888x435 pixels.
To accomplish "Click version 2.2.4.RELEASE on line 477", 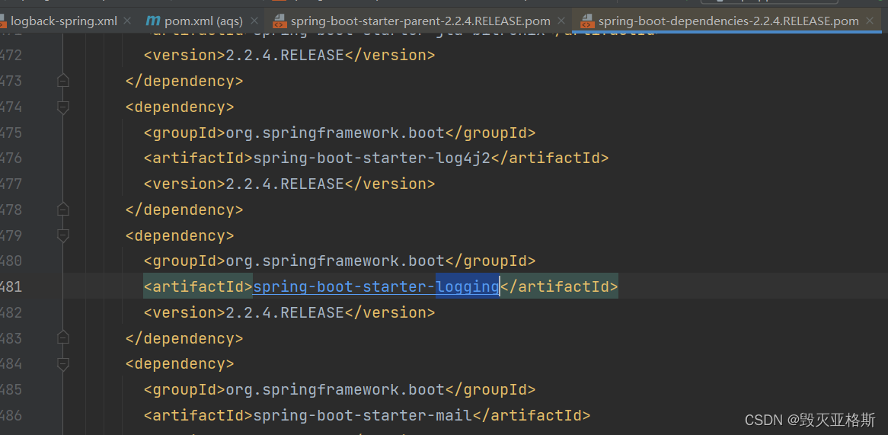I will click(x=285, y=184).
